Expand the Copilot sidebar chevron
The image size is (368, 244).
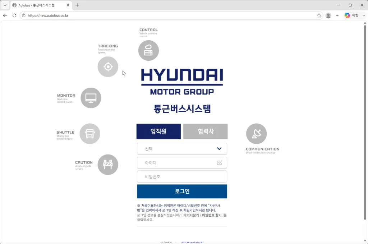(x=364, y=15)
